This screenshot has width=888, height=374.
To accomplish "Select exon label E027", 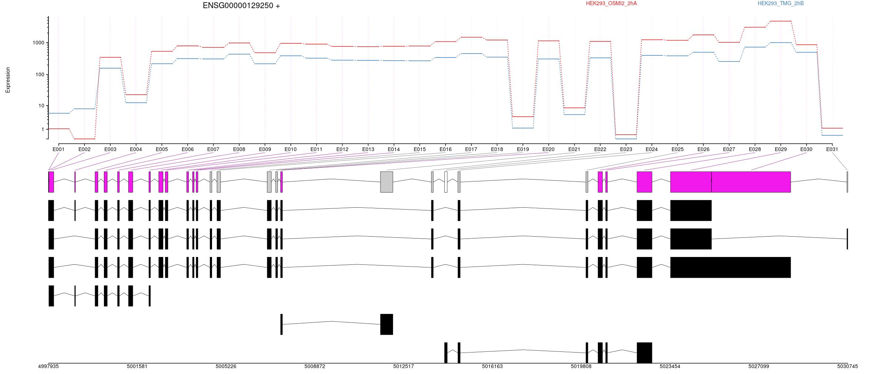I will (729, 150).
